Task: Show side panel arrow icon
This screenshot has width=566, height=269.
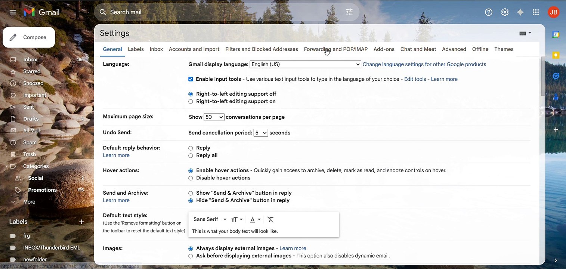Action: pos(556,260)
